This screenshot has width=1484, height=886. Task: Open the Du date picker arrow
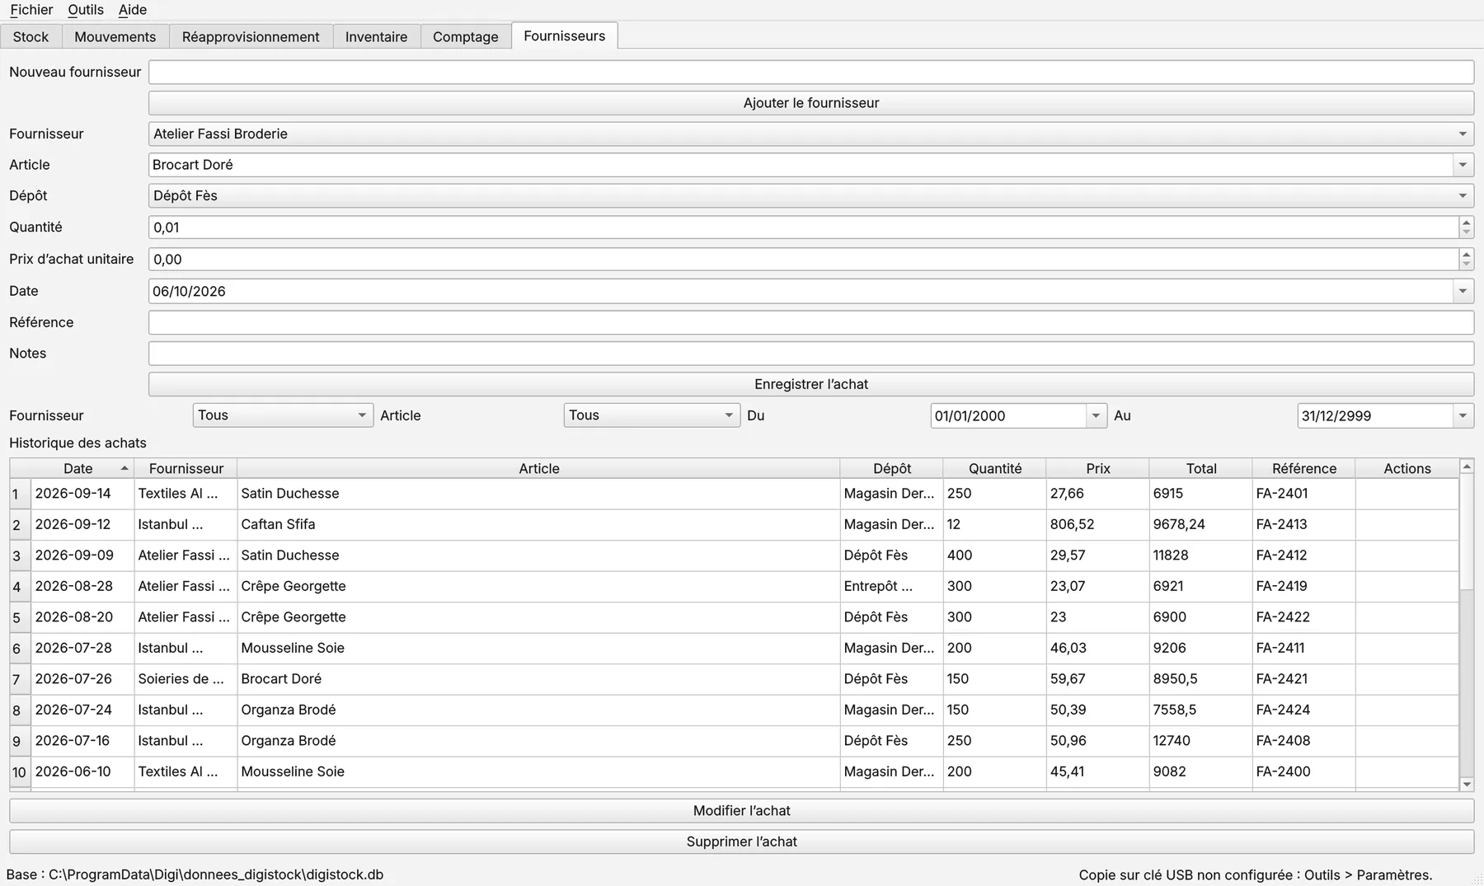[1096, 415]
